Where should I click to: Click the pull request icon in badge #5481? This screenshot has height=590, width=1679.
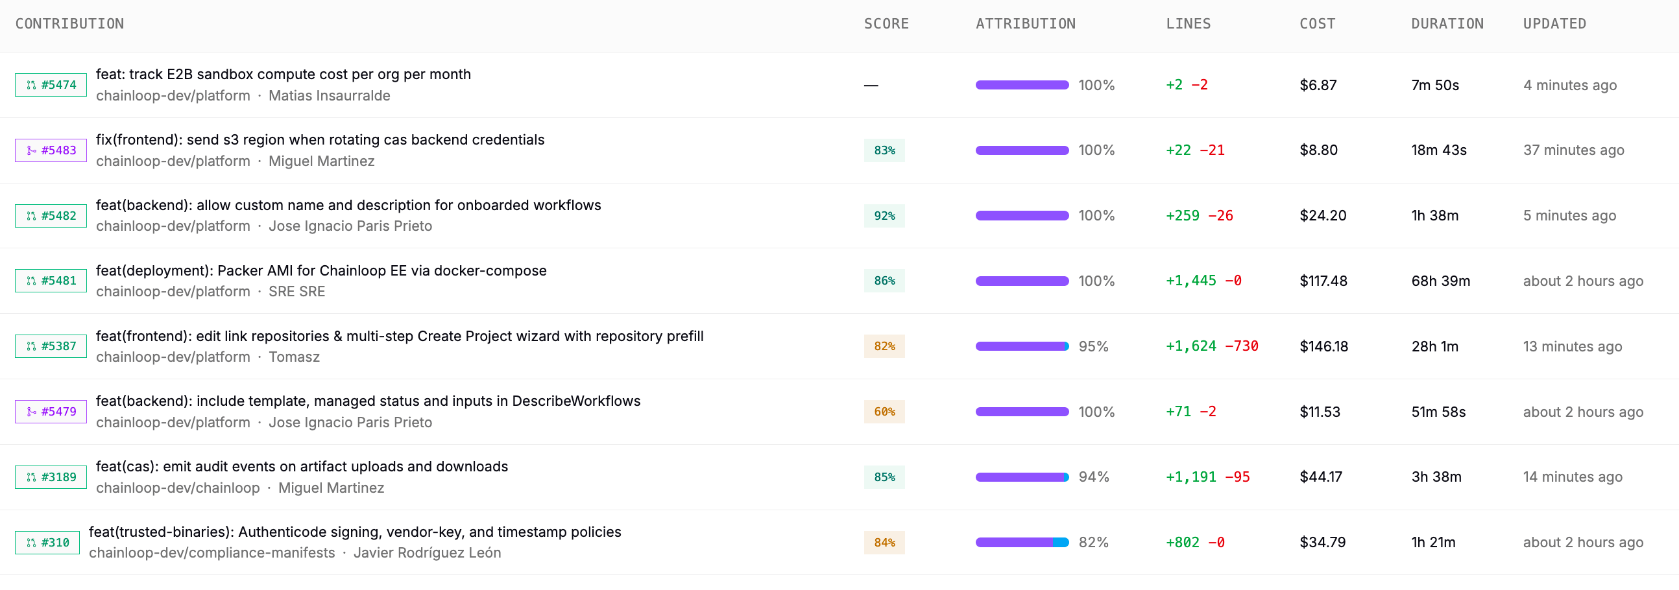(31, 281)
